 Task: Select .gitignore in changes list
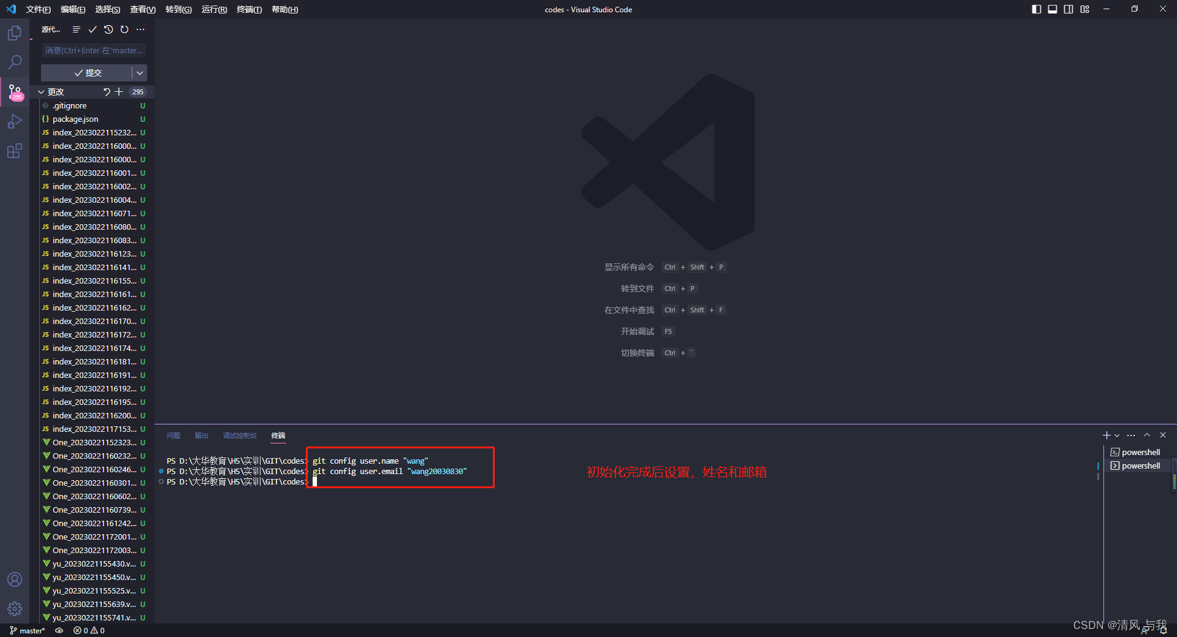[x=92, y=105]
